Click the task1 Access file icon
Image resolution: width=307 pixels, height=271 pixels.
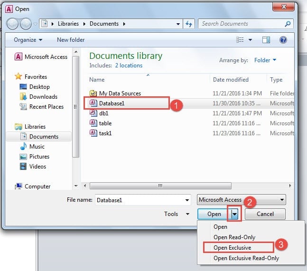[x=93, y=133]
